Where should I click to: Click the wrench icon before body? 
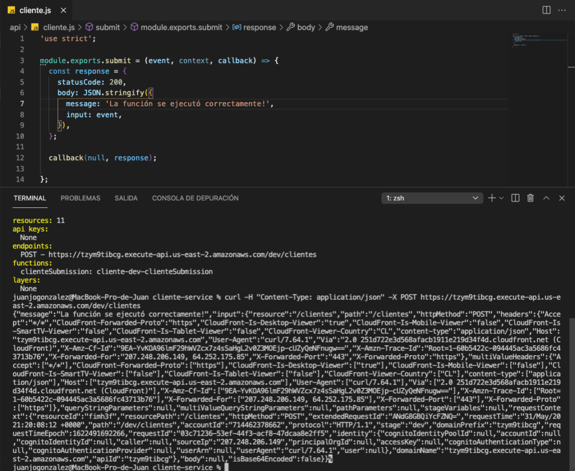coord(290,27)
